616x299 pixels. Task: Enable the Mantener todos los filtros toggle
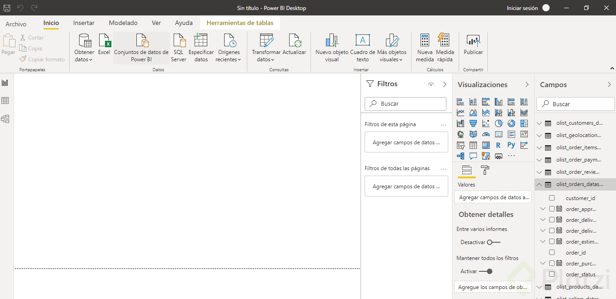tap(489, 271)
